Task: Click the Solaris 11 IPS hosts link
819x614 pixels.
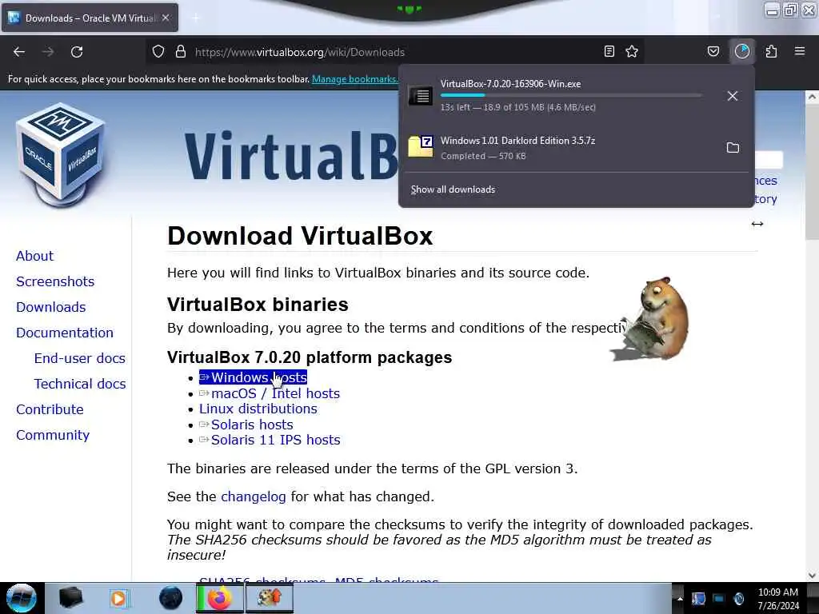Action: pos(270,441)
